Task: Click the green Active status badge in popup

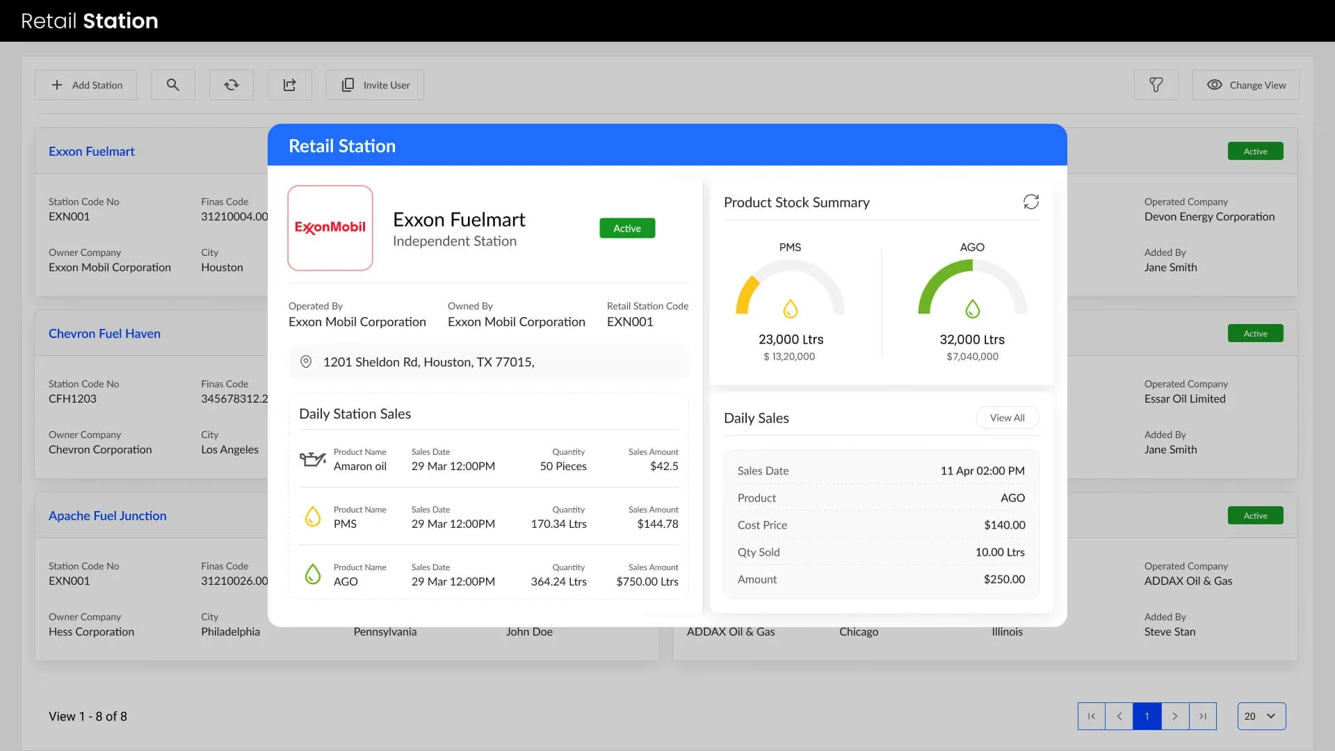Action: [x=626, y=228]
